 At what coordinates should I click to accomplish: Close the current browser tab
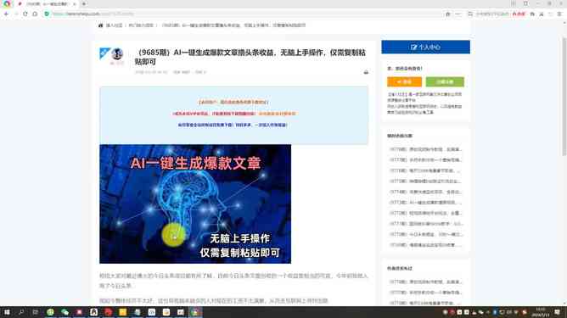tap(74, 3)
